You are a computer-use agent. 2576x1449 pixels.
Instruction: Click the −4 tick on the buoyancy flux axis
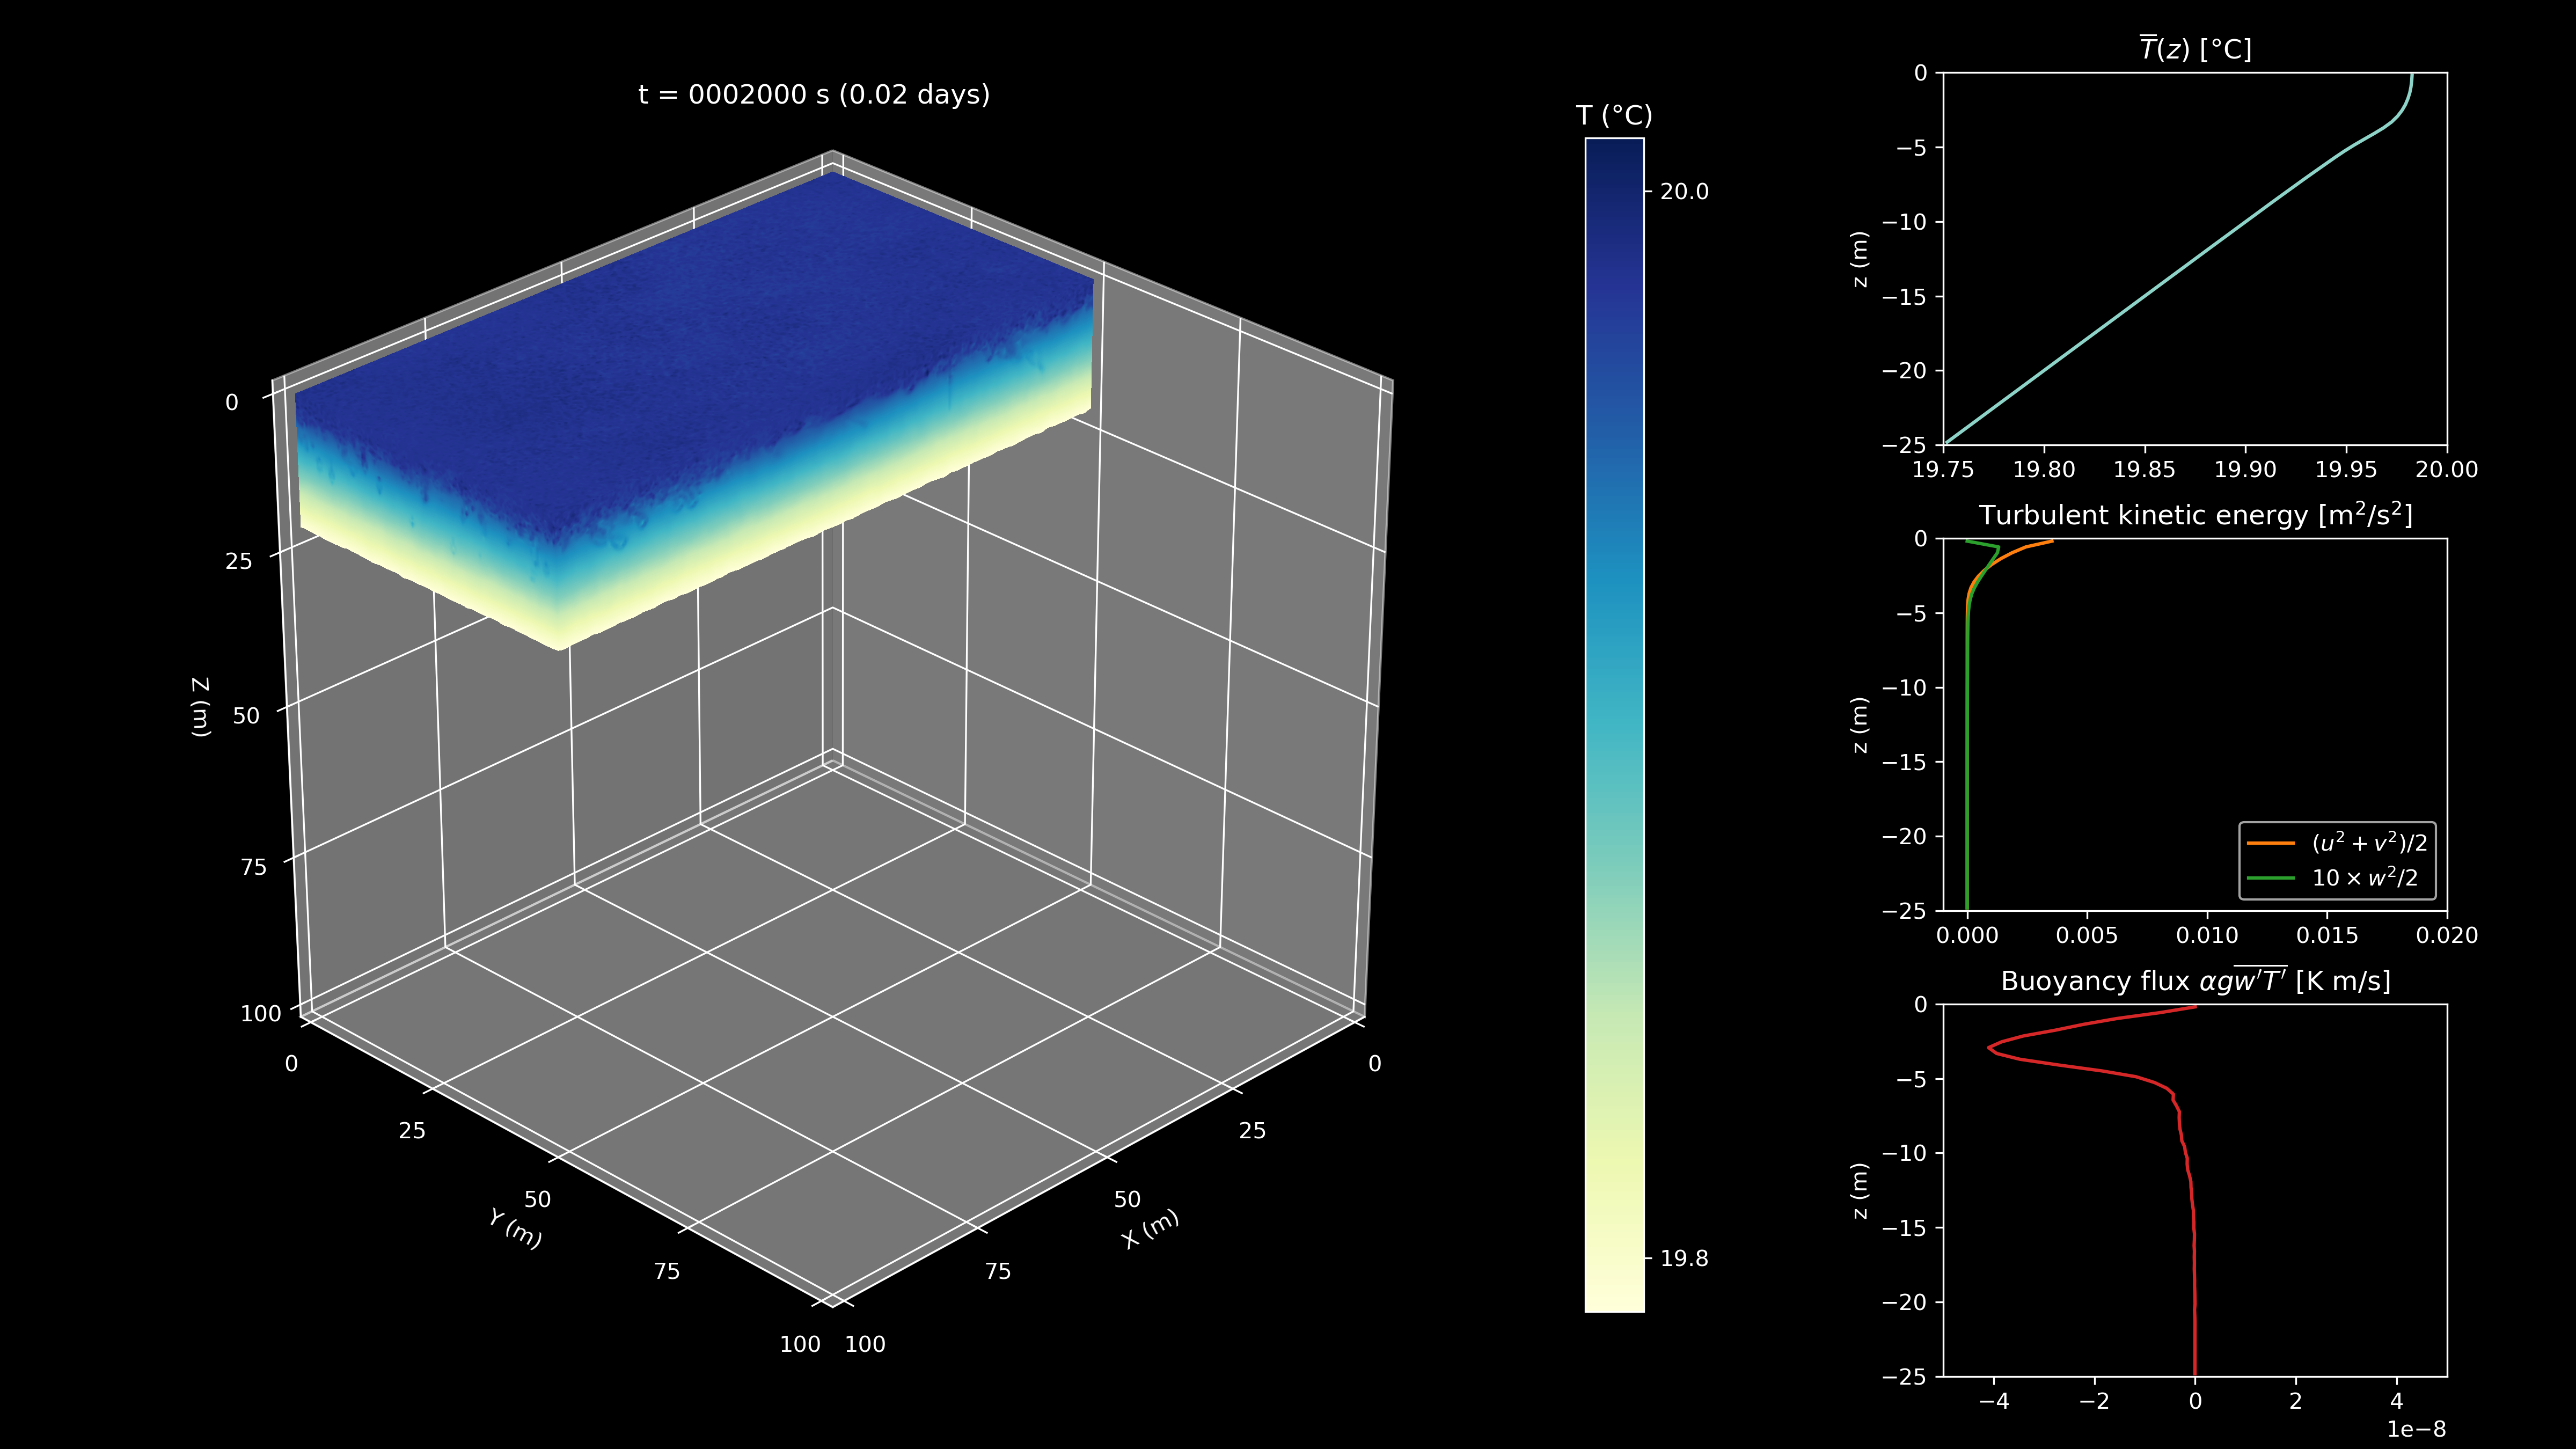[x=1993, y=1401]
